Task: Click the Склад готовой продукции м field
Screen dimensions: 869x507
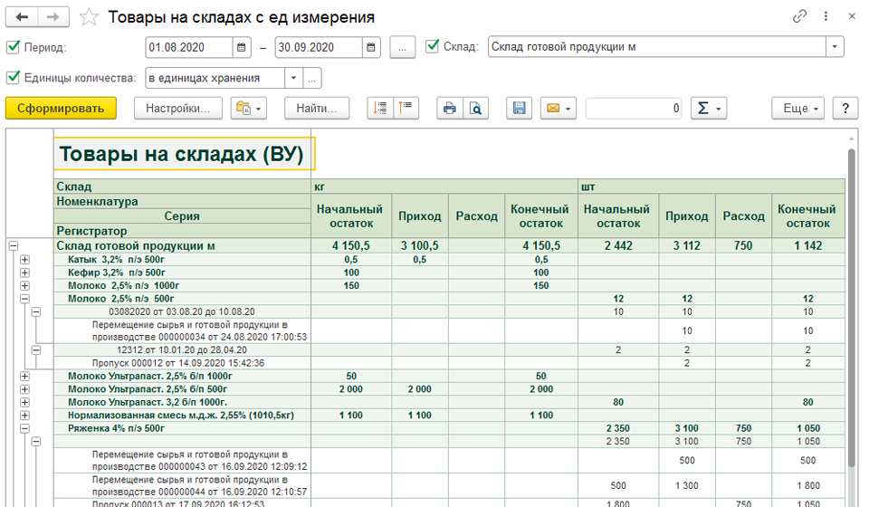Action: click(657, 47)
